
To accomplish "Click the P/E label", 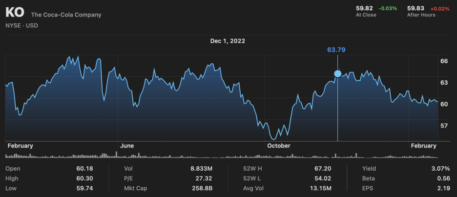I will coord(128,179).
